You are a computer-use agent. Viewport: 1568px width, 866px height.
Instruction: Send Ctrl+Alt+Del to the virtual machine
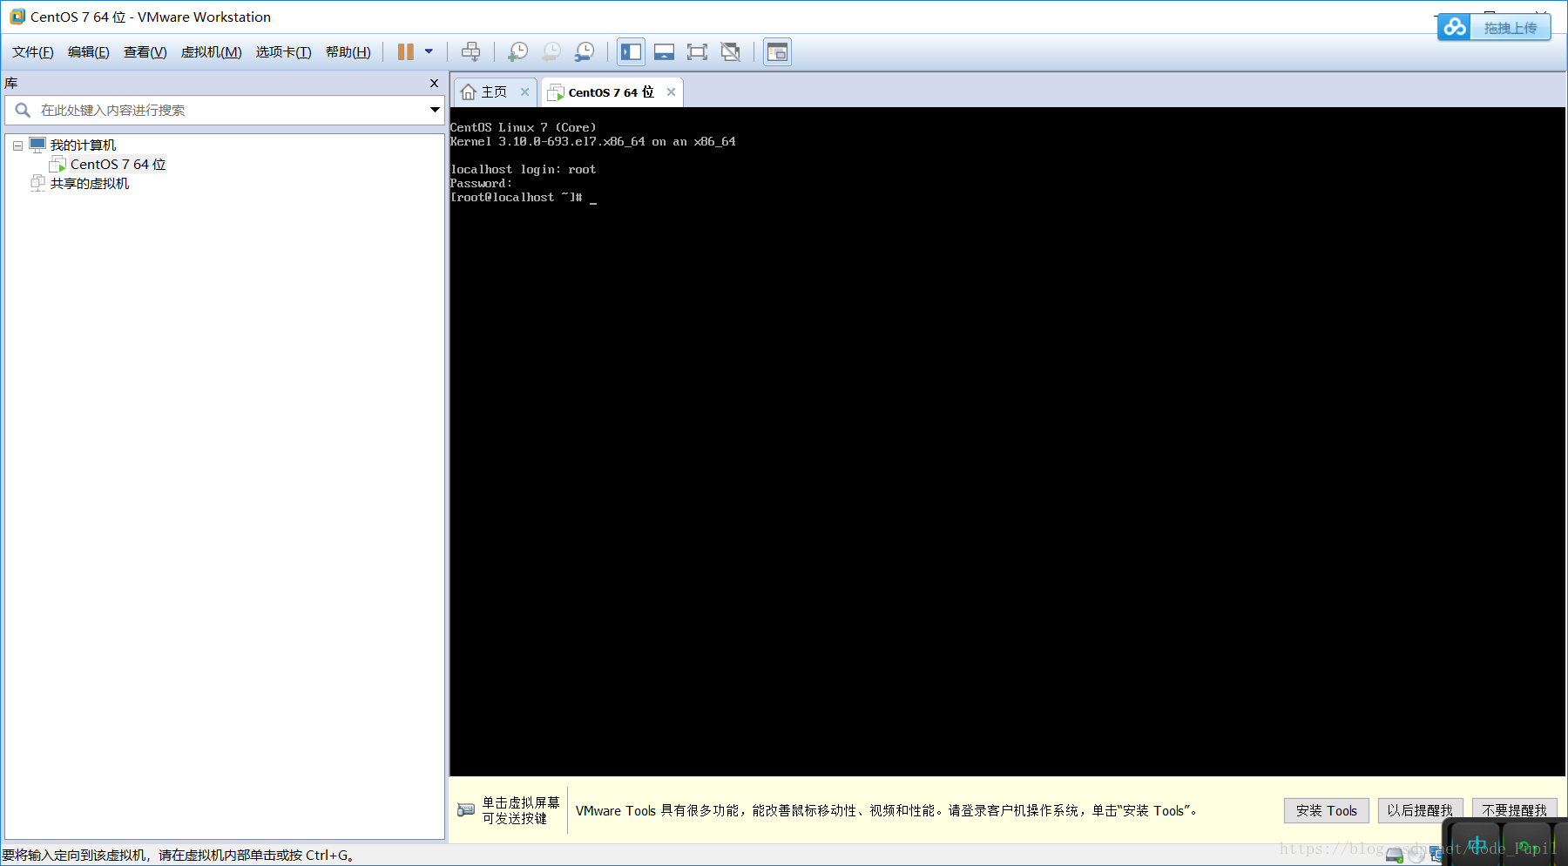pos(470,52)
